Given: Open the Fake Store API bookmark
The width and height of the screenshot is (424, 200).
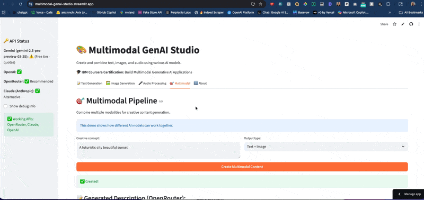Looking at the screenshot, I should point(150,12).
